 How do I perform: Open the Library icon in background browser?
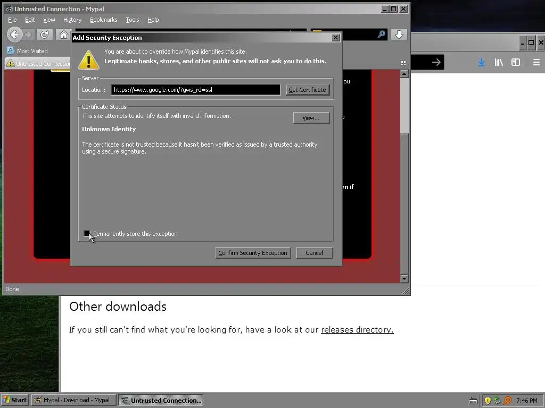(x=499, y=63)
